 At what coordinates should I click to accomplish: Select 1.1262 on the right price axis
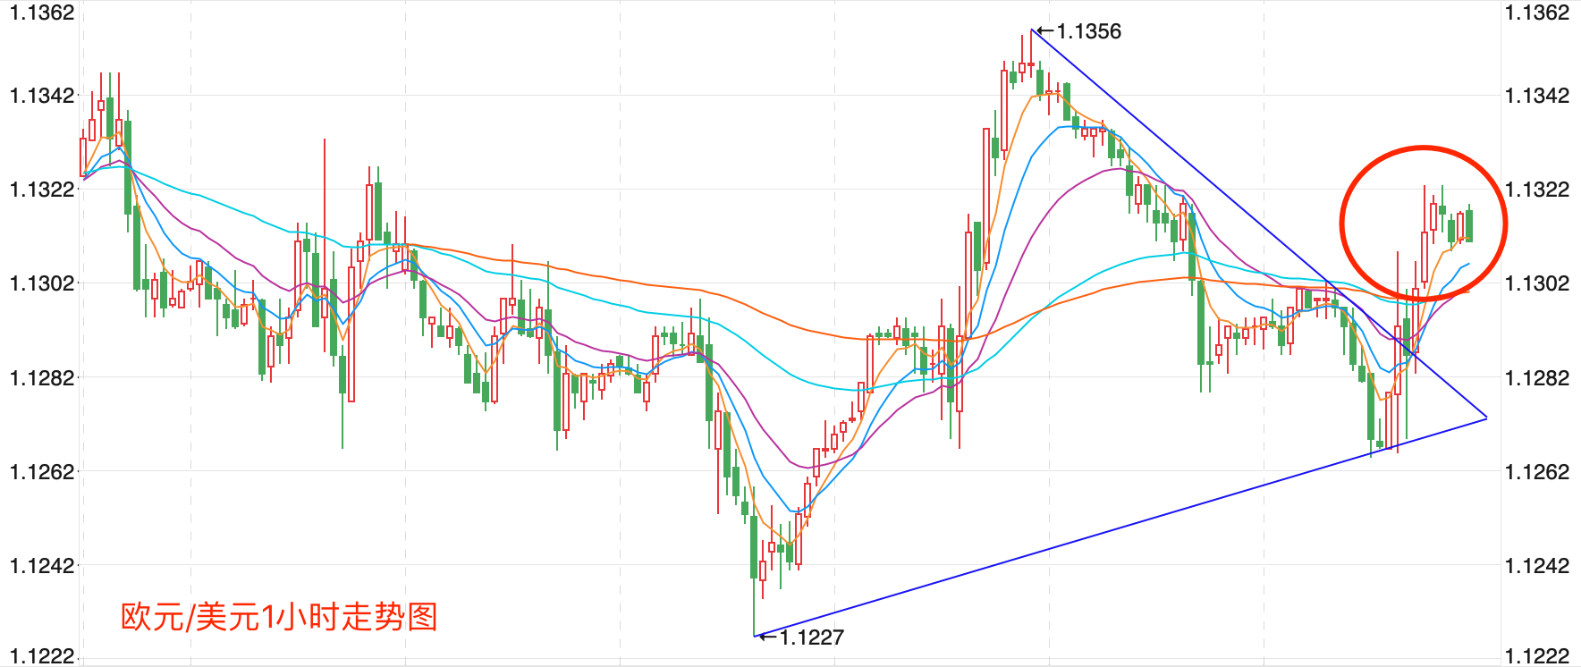pos(1537,472)
